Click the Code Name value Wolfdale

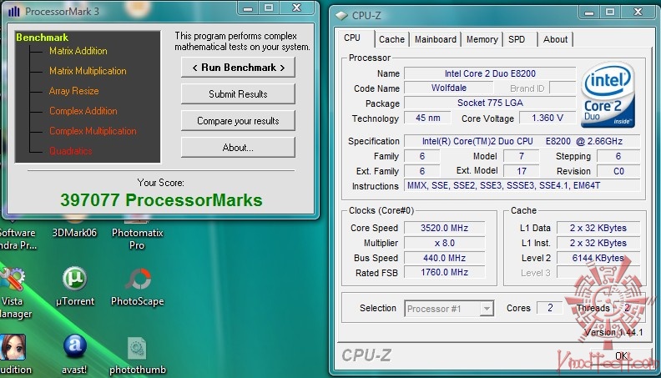[448, 88]
